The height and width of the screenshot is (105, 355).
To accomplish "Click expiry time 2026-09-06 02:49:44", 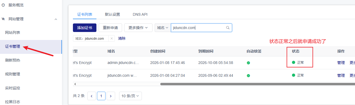I will [216, 75].
